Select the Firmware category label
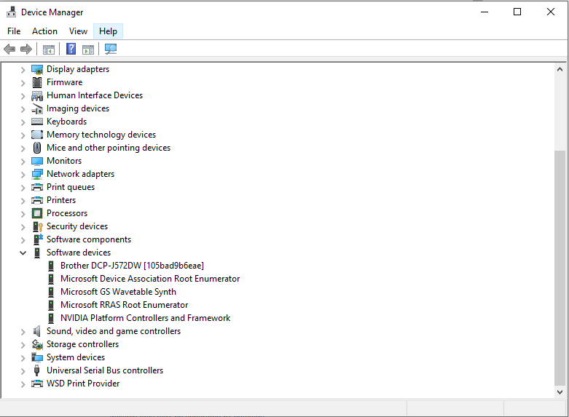Screen dimensions: 569x417 pyautogui.click(x=65, y=82)
